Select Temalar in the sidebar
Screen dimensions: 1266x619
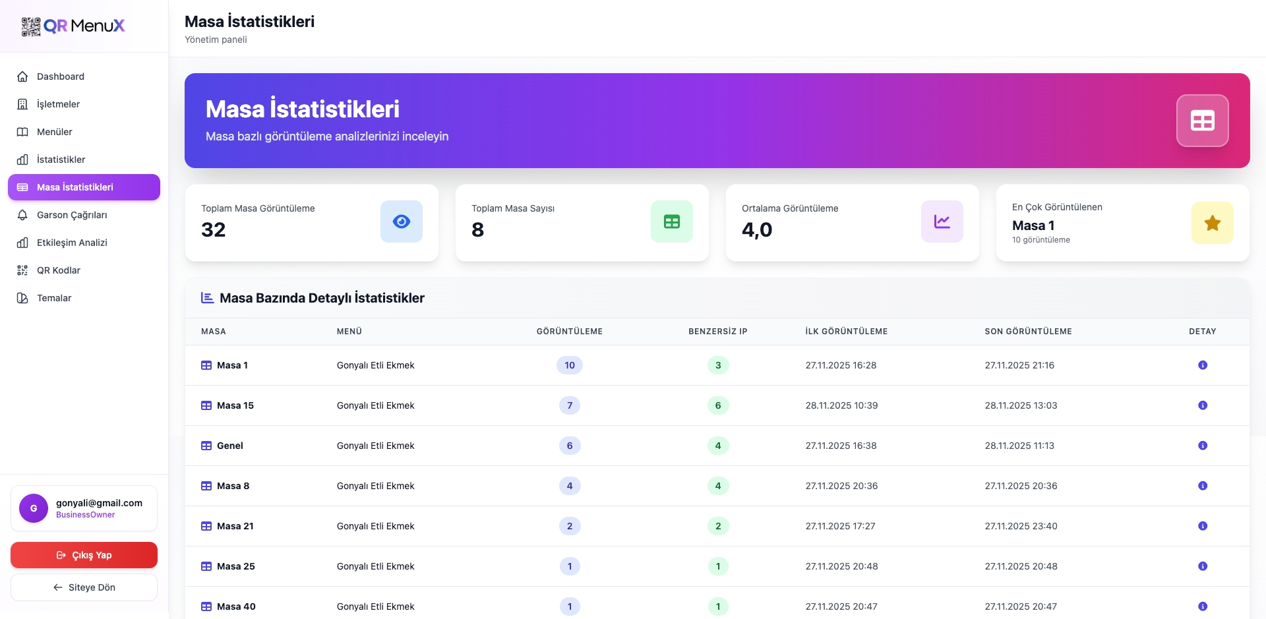click(54, 298)
